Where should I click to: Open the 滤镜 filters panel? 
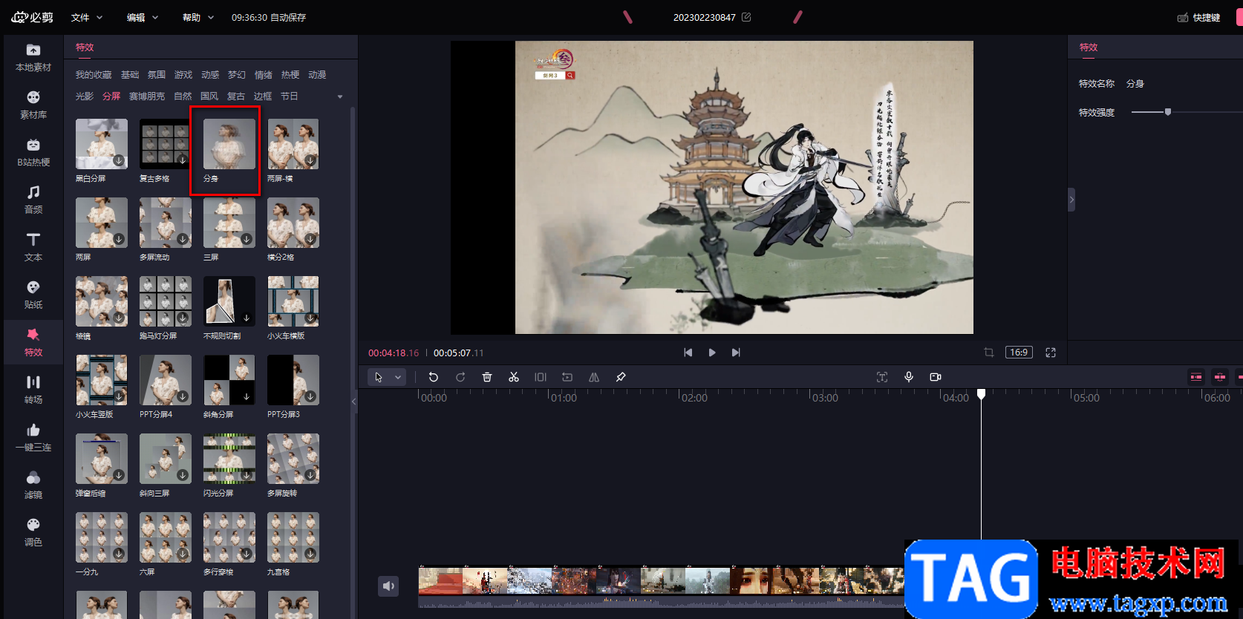pos(33,485)
